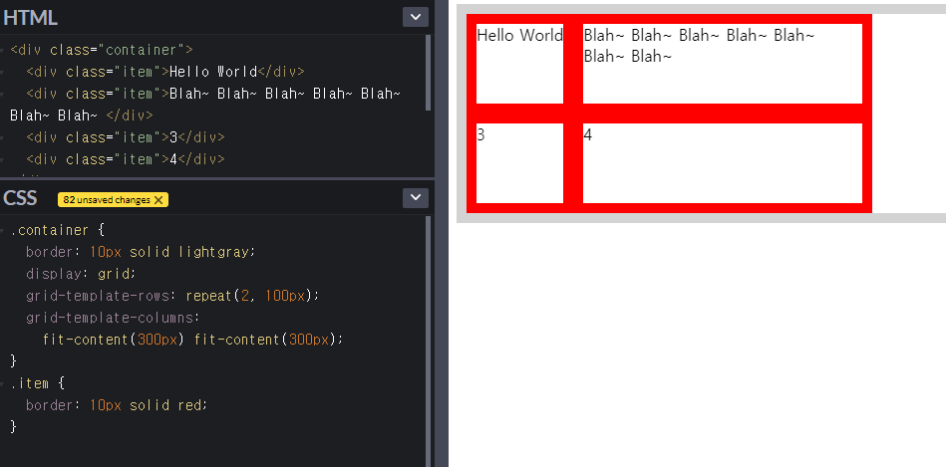Image resolution: width=946 pixels, height=467 pixels.
Task: Click the 'Blah~ Blah~' cell in preview
Action: [723, 64]
